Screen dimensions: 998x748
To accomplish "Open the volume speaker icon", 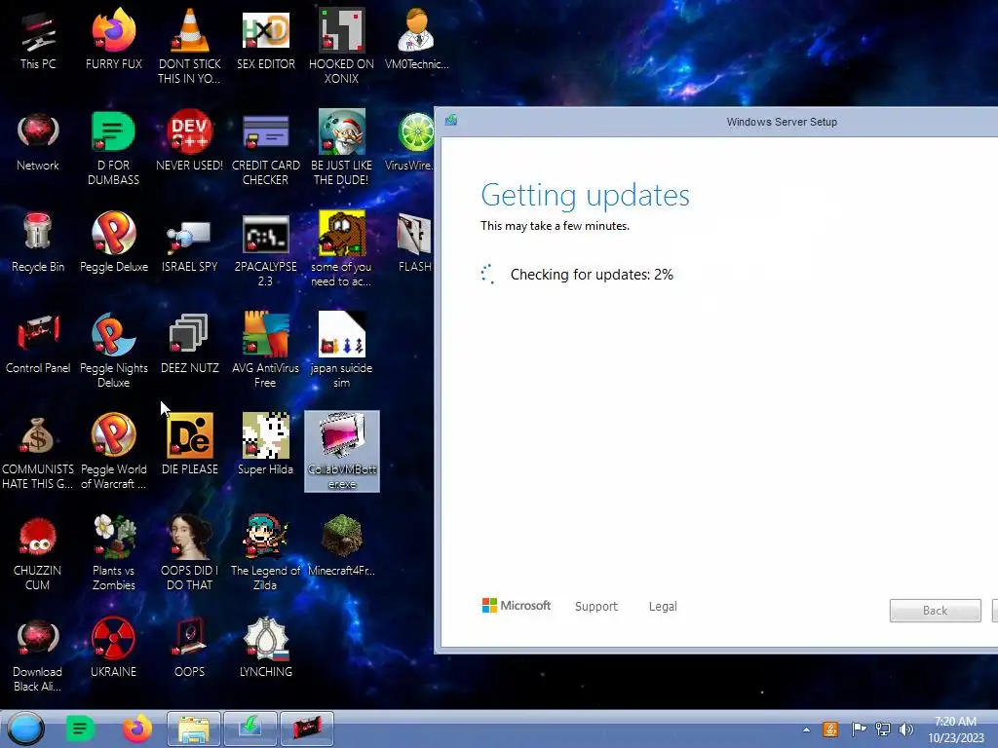I will [906, 729].
